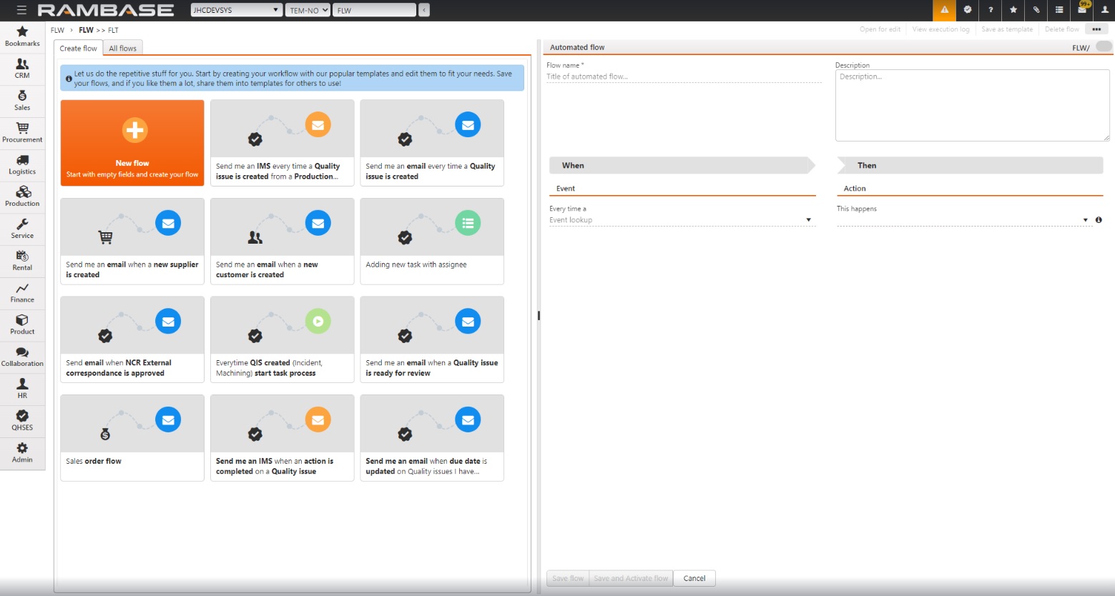Select the Create flow tab
This screenshot has height=596, width=1115.
(78, 48)
